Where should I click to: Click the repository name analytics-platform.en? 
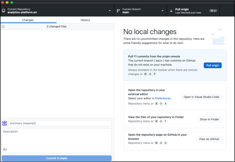tap(22, 12)
